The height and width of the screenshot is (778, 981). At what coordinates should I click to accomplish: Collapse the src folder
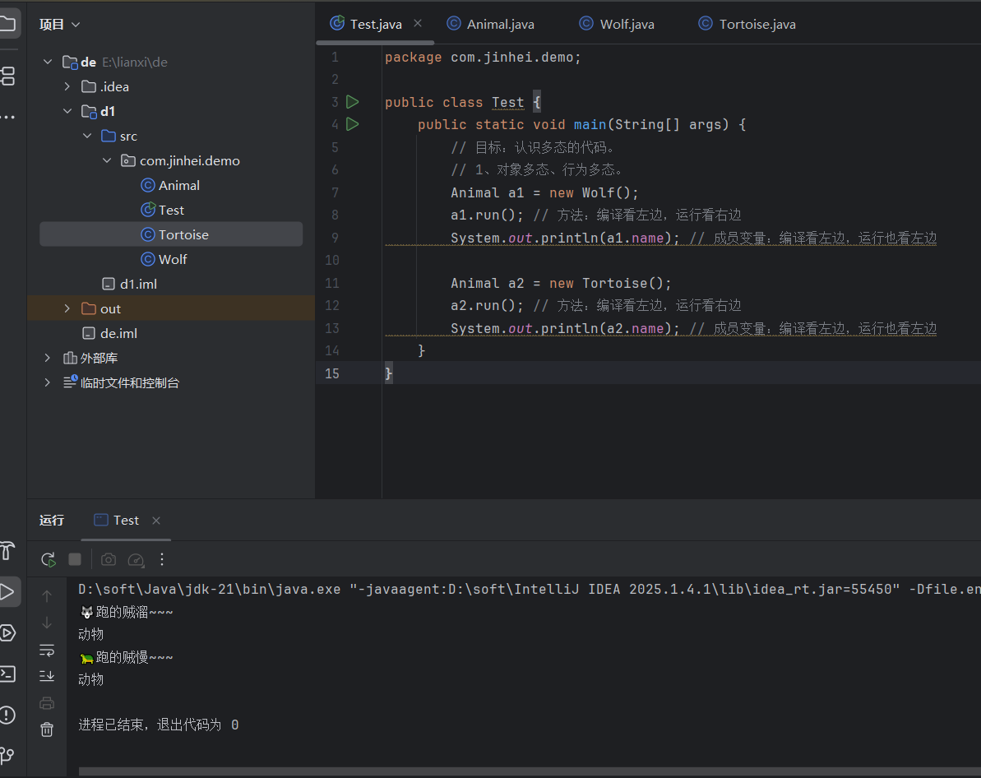[87, 136]
